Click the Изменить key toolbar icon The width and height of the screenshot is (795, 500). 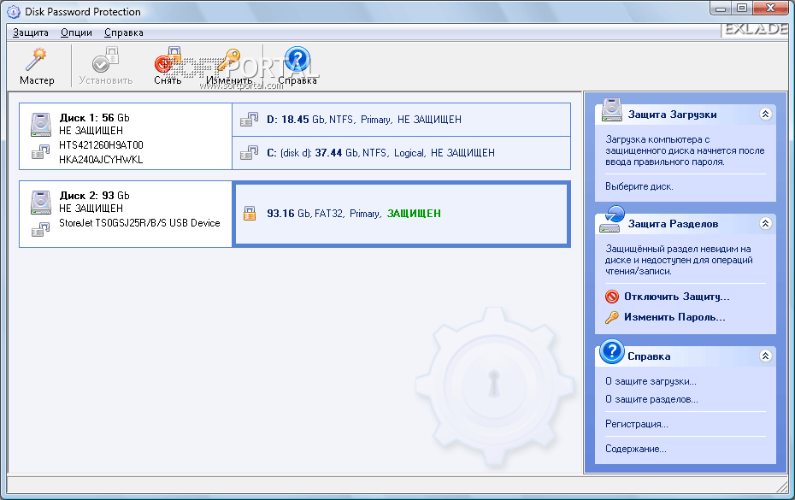[229, 61]
